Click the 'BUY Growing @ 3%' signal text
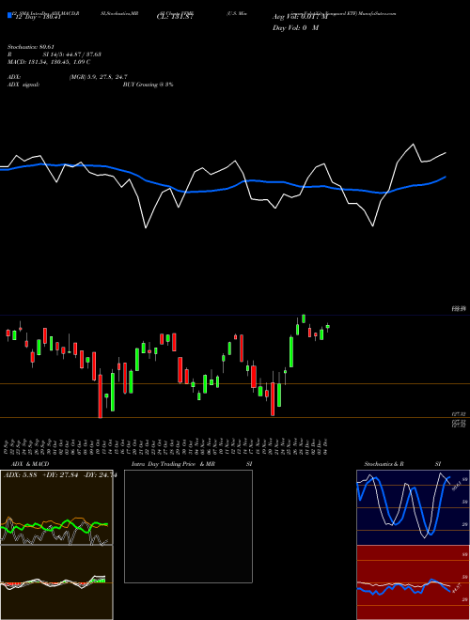The image size is (470, 620). (148, 85)
